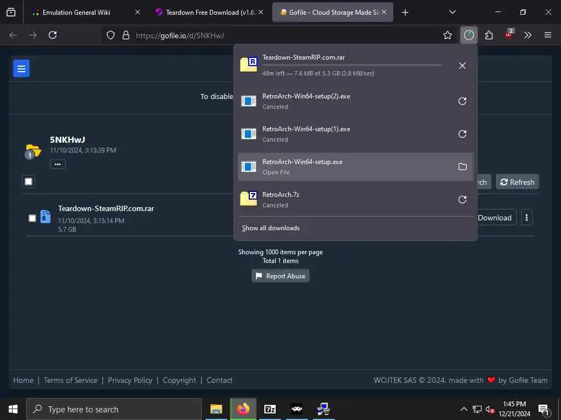Open Privacy Policy link
Image resolution: width=561 pixels, height=420 pixels.
coord(130,381)
